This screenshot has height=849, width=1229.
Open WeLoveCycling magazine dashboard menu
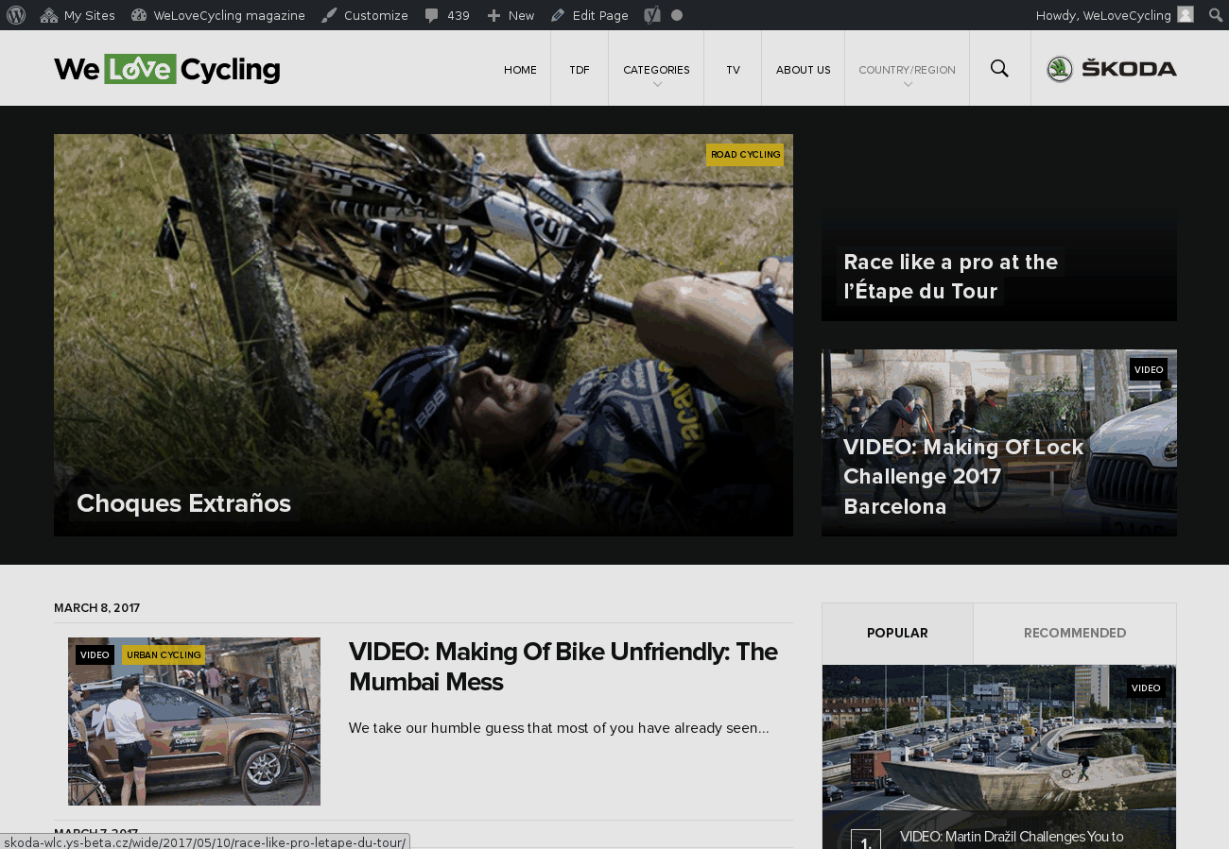[218, 15]
